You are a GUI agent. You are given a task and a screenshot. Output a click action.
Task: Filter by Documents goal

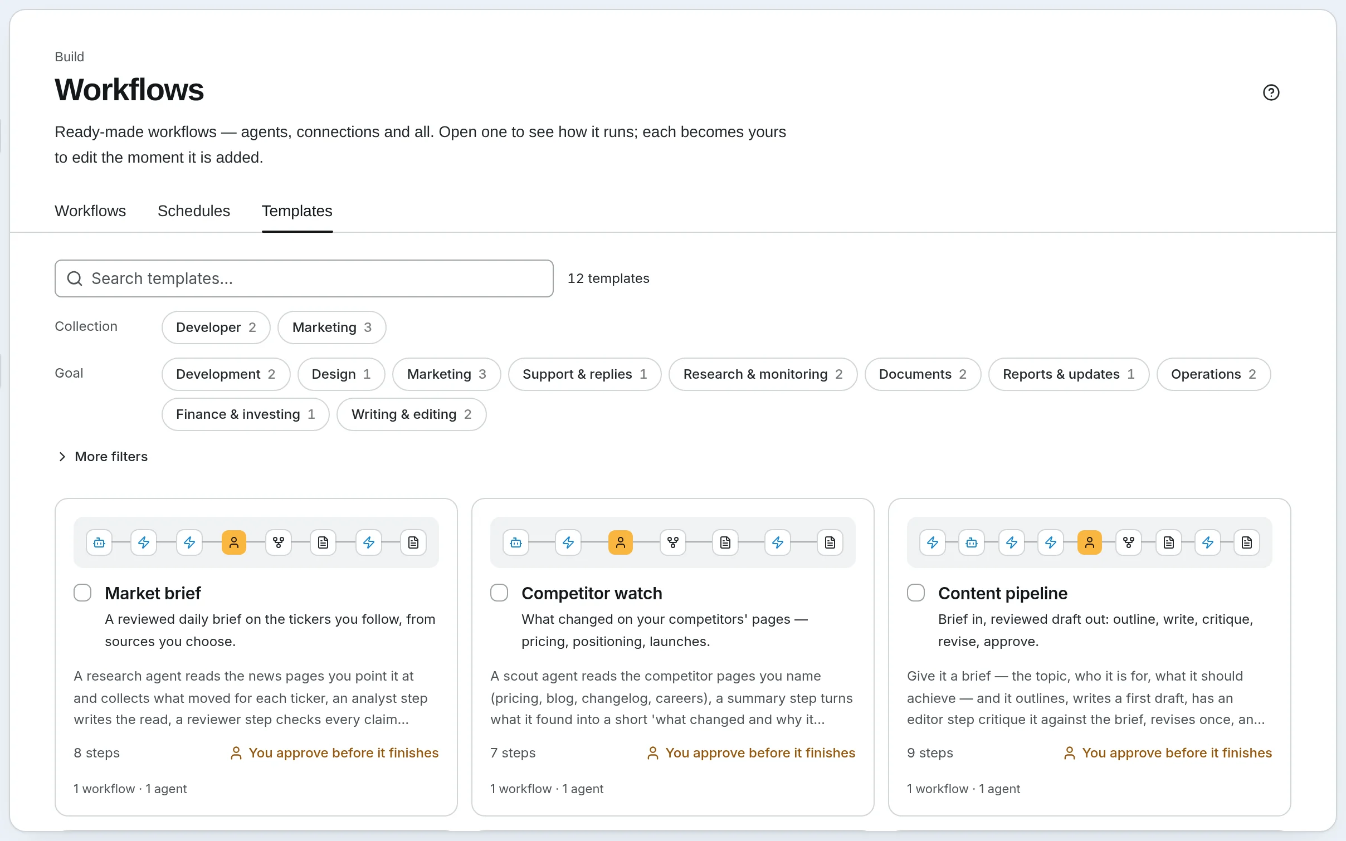click(923, 374)
